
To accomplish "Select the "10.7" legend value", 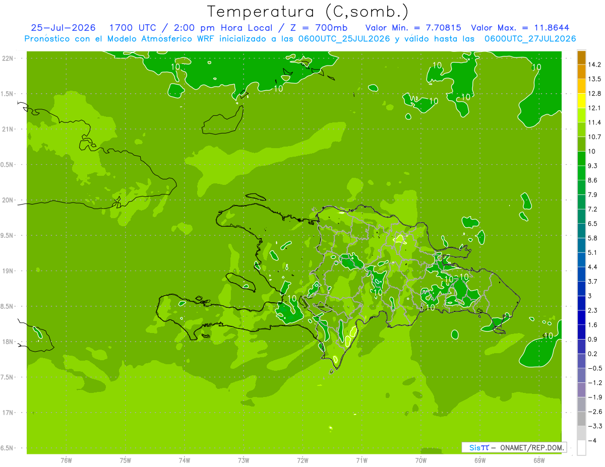I will (x=594, y=137).
